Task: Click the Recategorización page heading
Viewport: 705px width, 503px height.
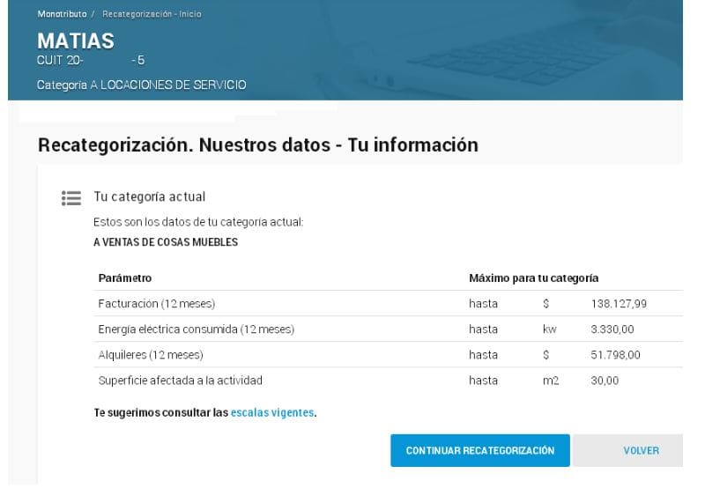Action: (x=257, y=145)
